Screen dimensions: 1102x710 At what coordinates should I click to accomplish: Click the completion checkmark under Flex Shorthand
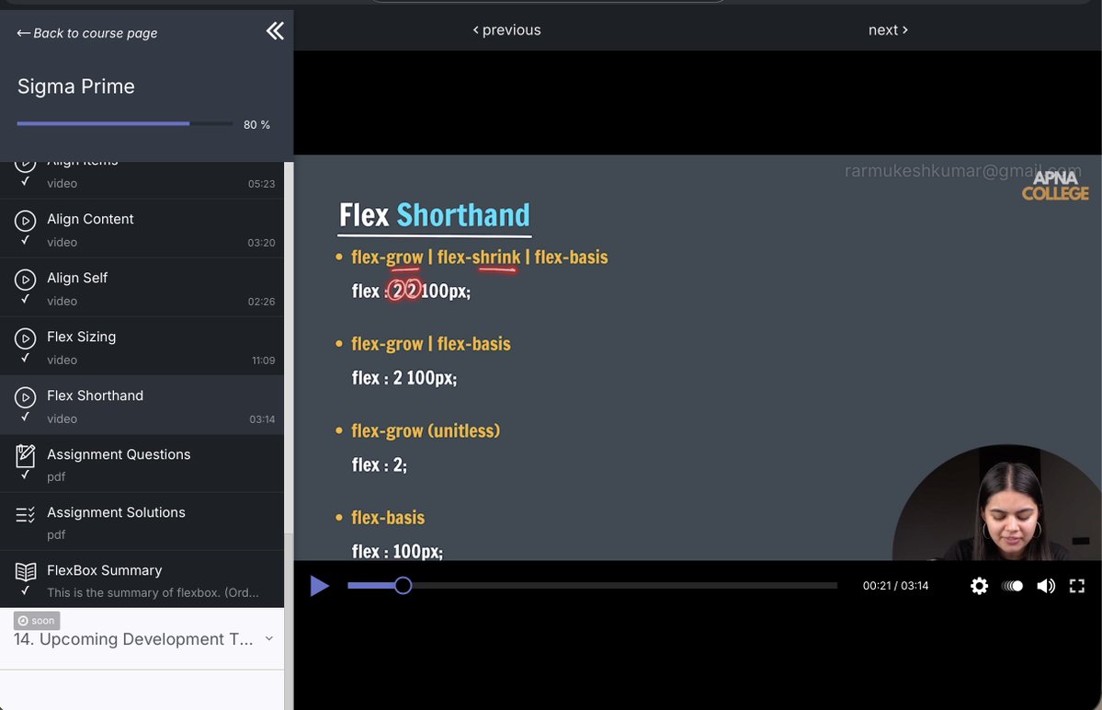[26, 416]
